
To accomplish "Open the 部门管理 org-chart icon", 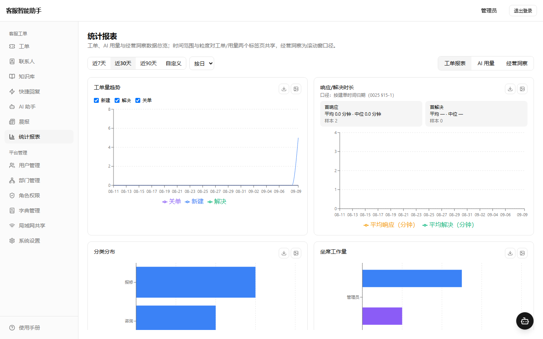I will tap(12, 180).
